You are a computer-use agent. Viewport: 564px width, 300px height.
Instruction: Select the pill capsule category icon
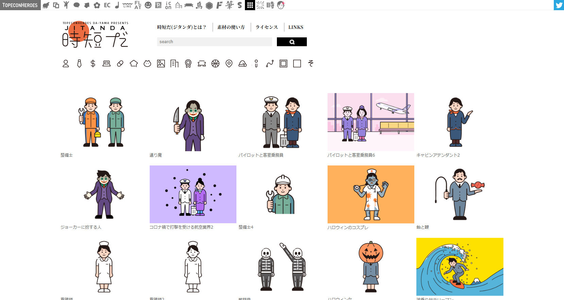click(120, 64)
